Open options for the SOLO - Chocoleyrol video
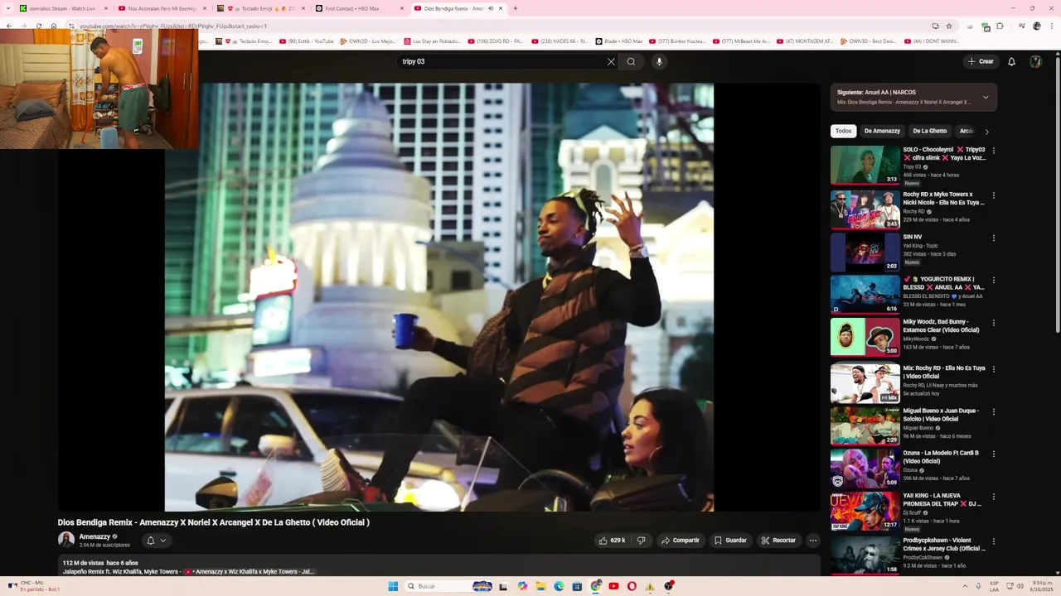The width and height of the screenshot is (1061, 596). coord(993,151)
